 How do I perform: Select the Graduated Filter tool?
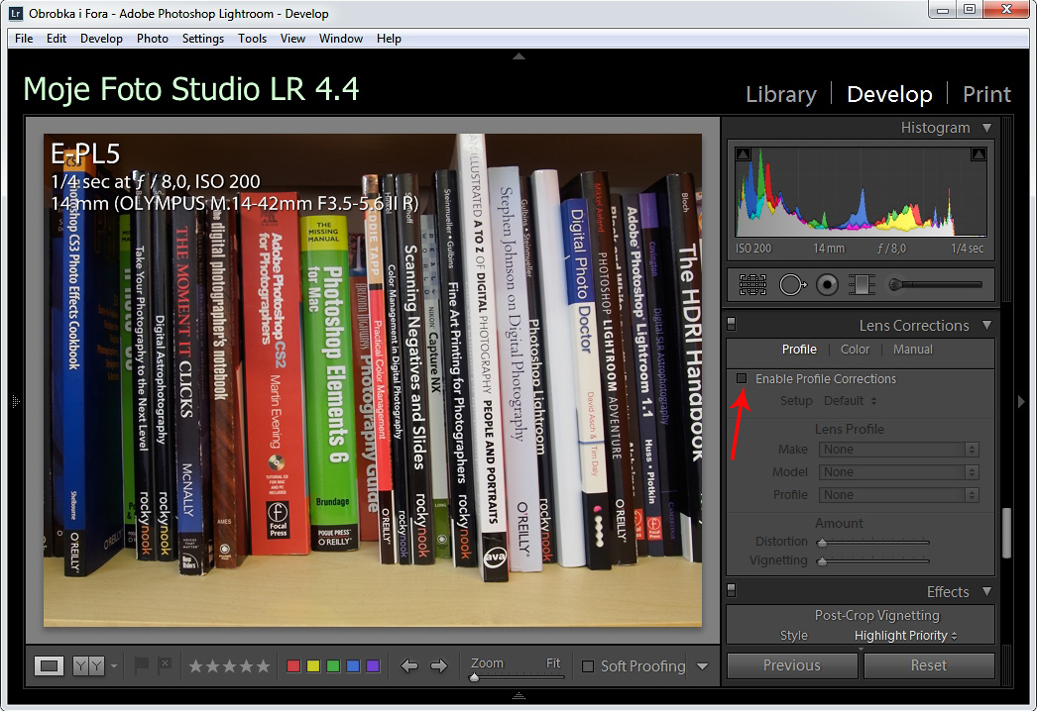tap(862, 285)
